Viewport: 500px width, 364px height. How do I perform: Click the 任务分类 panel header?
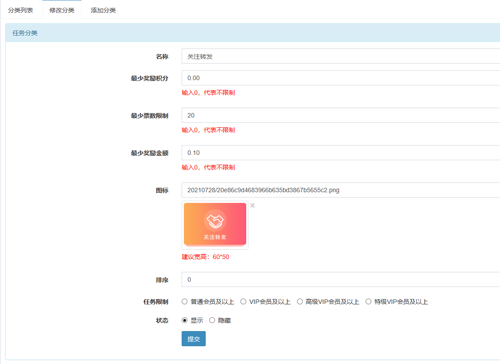pos(252,33)
